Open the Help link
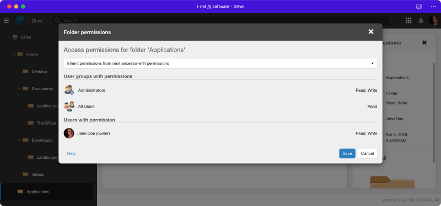 pos(71,153)
